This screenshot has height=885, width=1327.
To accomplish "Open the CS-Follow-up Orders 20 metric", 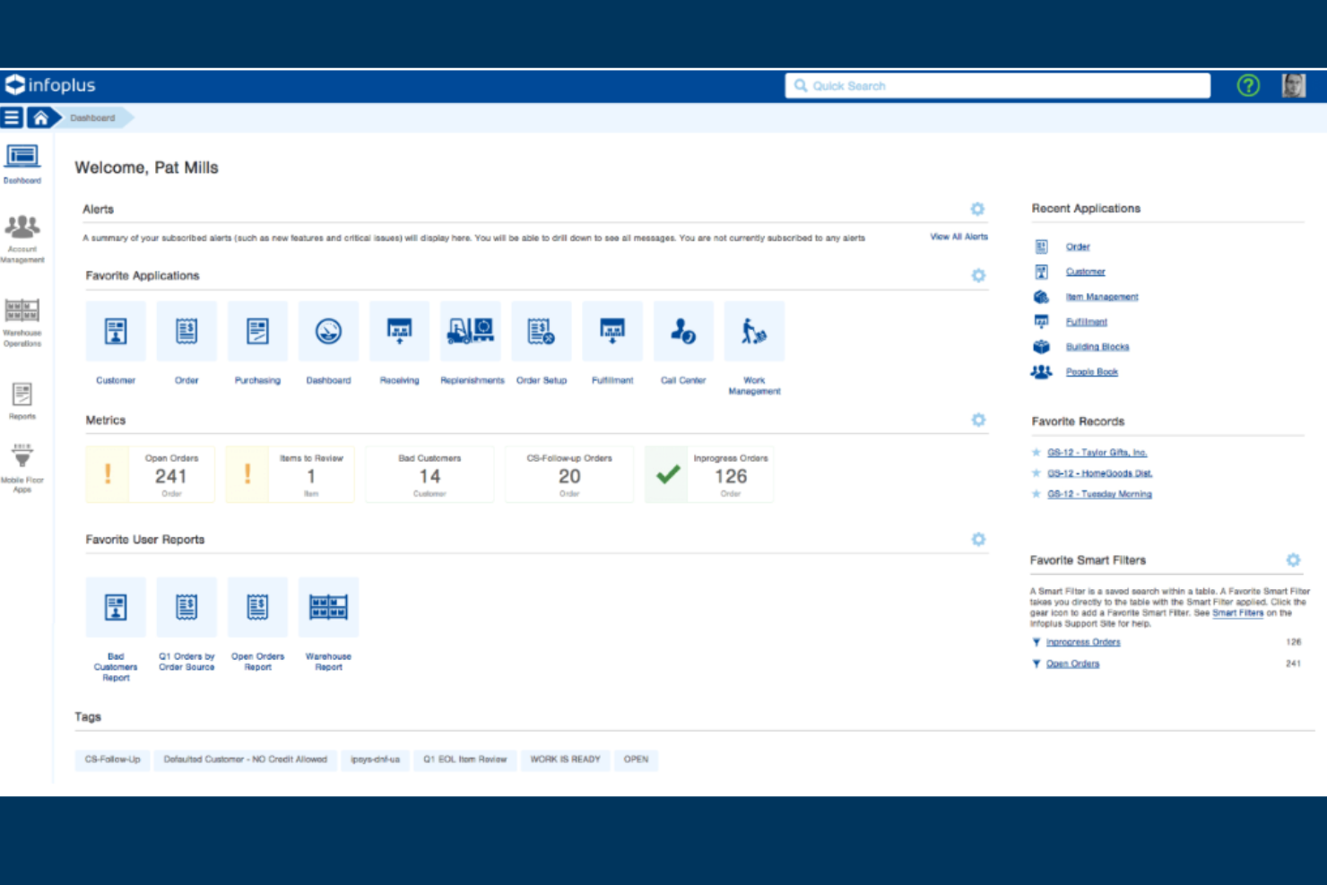I will [569, 474].
